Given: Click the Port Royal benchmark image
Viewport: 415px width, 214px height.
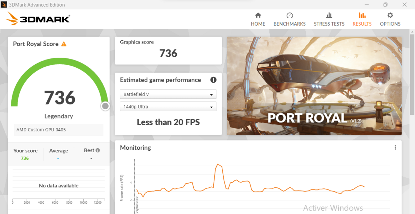Looking at the screenshot, I should tap(314, 86).
